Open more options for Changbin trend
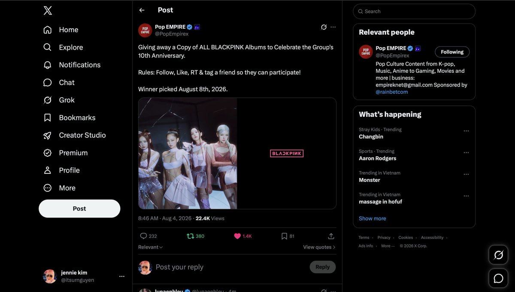 click(x=466, y=131)
